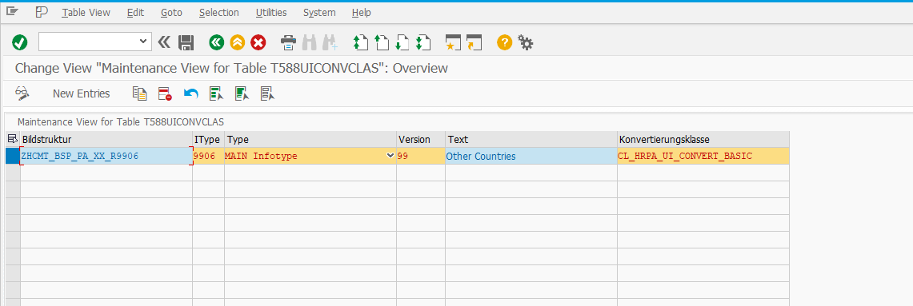Click CL_HRPA_UI_CONVERT_BASIC cell

coord(703,156)
